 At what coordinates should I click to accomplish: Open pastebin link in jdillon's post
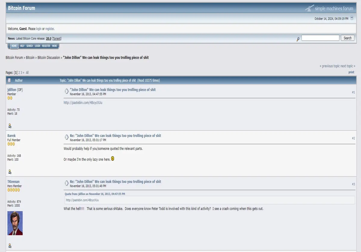point(83,103)
